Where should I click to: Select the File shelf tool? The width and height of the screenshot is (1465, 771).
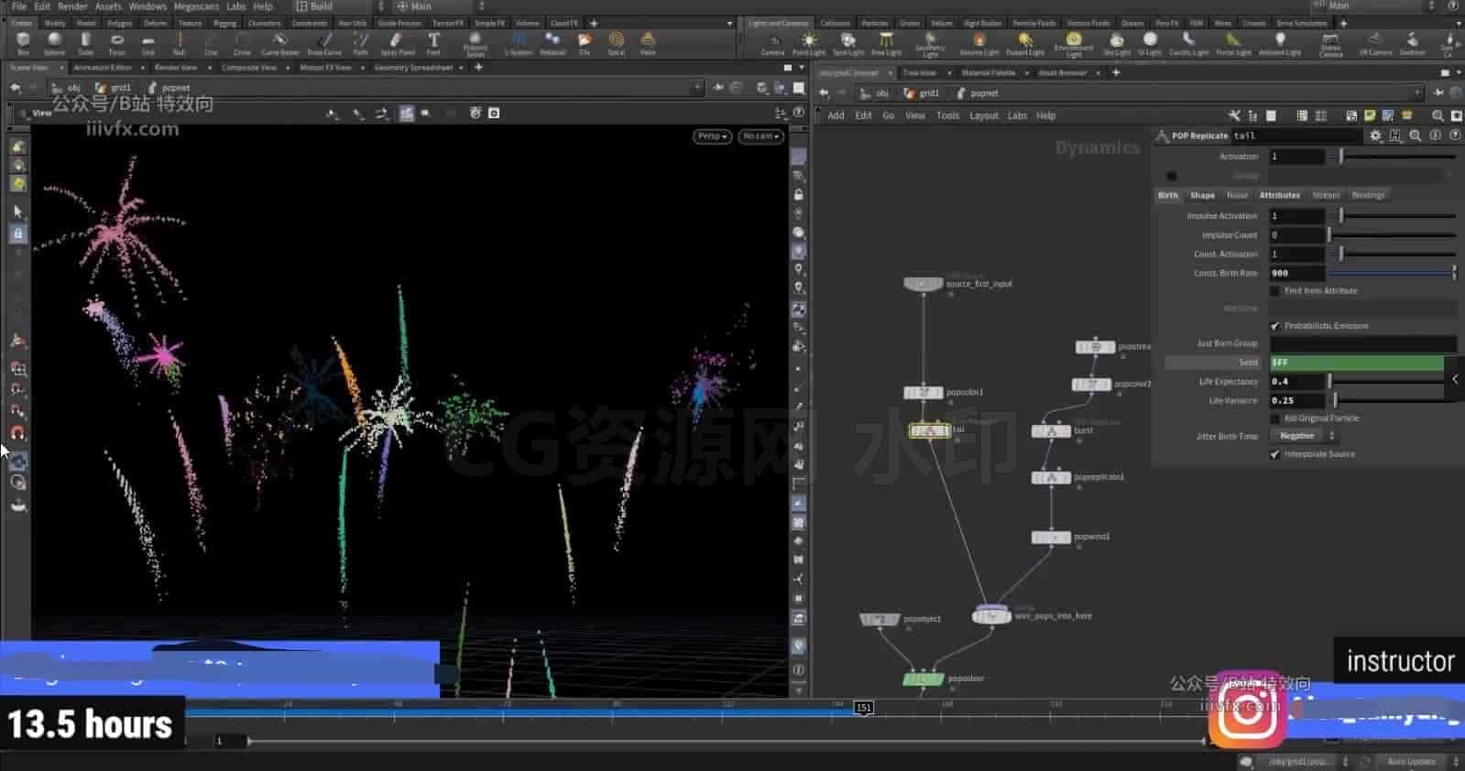point(585,43)
